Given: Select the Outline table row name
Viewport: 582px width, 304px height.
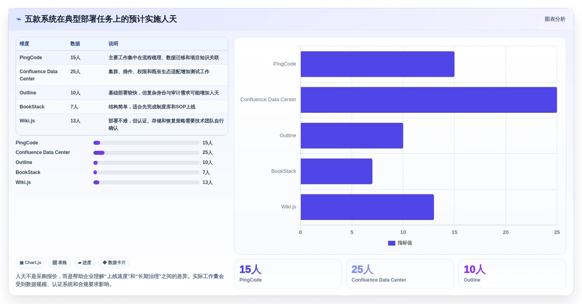Looking at the screenshot, I should tap(28, 93).
